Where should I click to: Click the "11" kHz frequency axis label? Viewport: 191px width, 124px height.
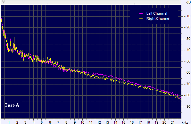tap(91, 122)
